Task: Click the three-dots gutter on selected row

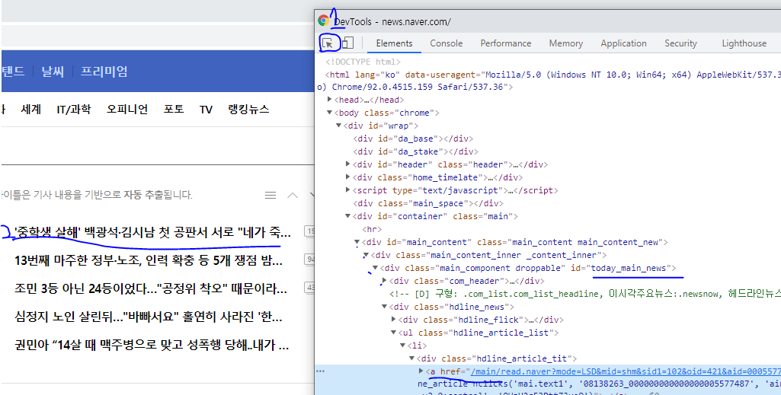Action: coord(320,371)
